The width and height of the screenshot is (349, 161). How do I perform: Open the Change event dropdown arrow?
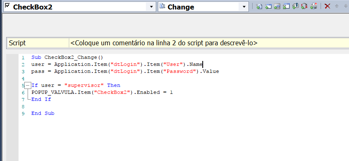[x=244, y=7]
